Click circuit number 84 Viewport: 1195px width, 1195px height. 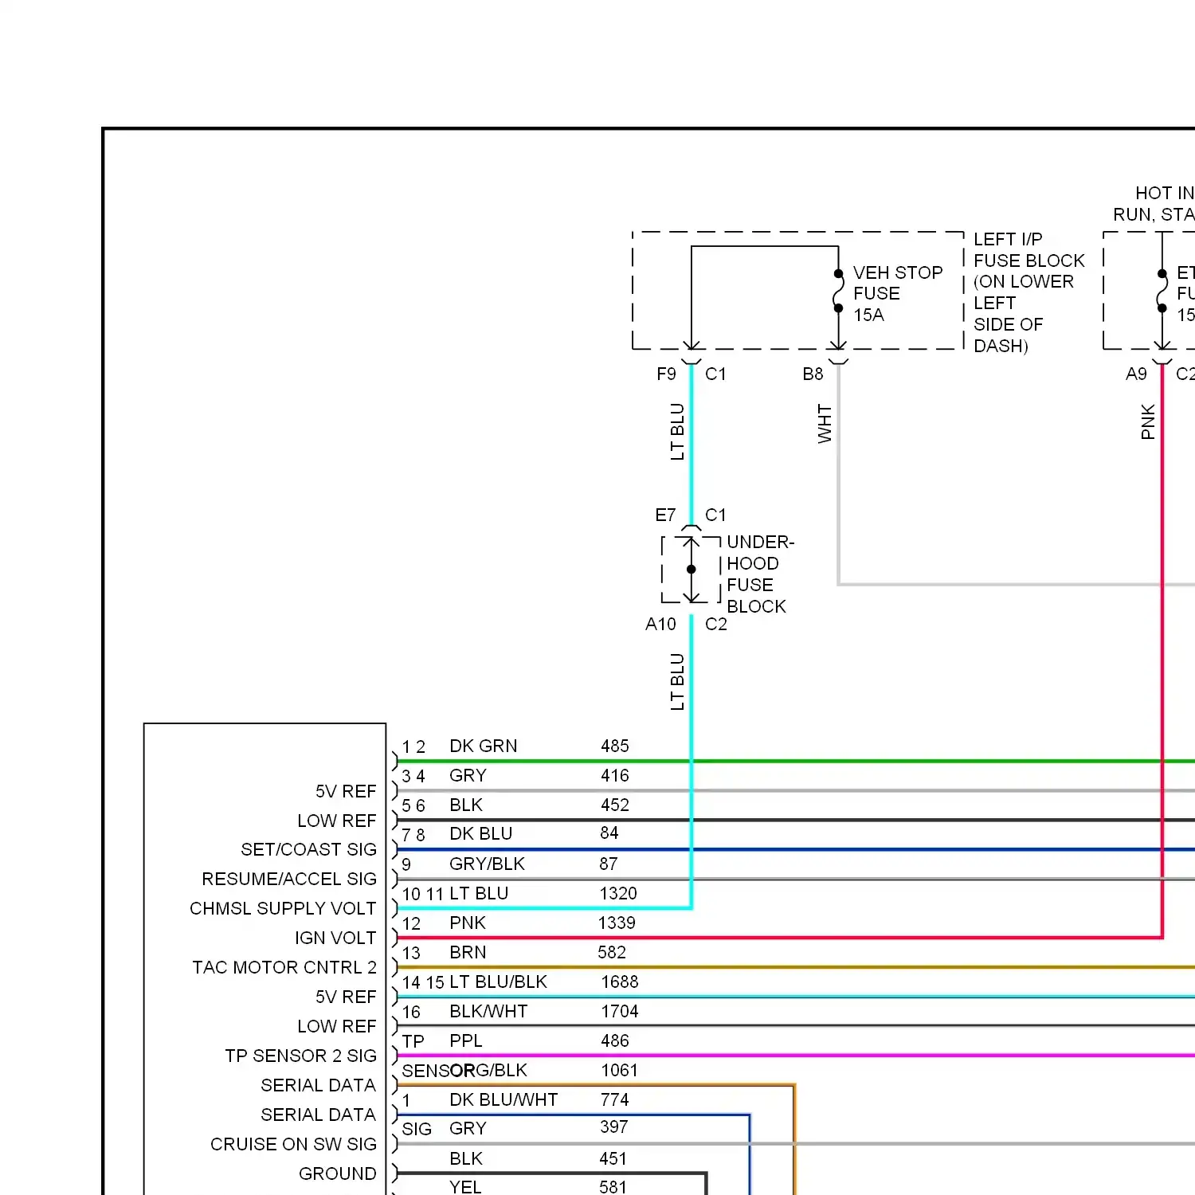[x=609, y=833]
